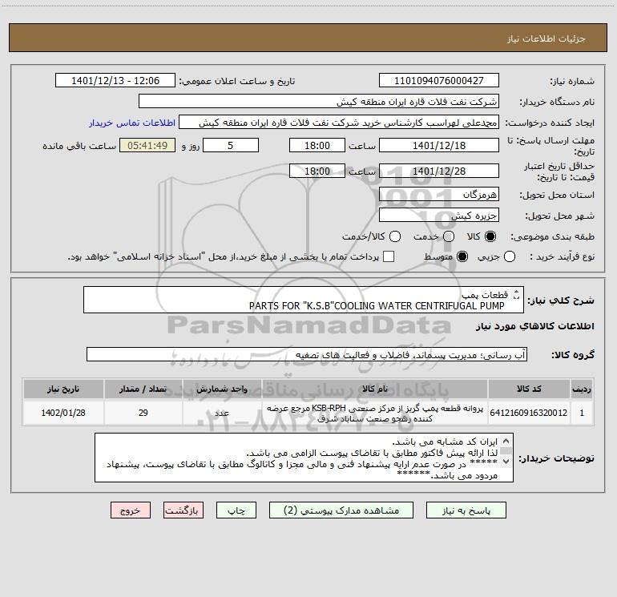Click the کد کالا column header
Viewport: 617px width, 597px height.
pyautogui.click(x=529, y=389)
